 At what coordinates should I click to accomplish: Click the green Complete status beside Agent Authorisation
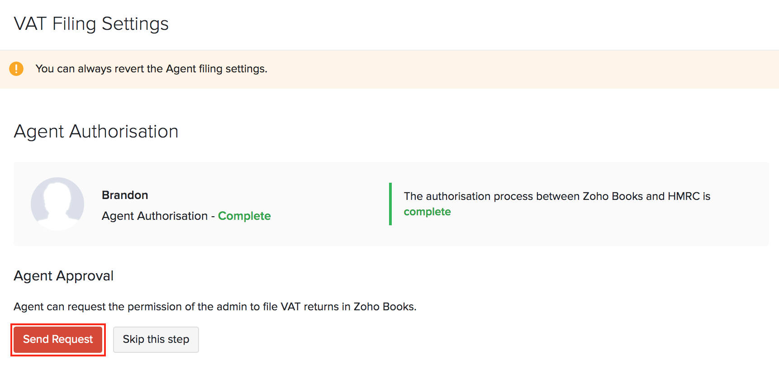pos(244,216)
